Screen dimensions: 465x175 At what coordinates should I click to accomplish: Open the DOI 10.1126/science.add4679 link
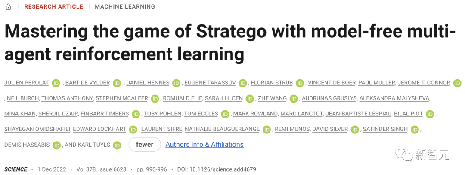(x=217, y=169)
